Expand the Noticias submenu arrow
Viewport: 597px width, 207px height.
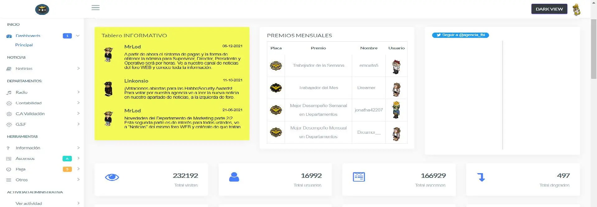tap(78, 68)
